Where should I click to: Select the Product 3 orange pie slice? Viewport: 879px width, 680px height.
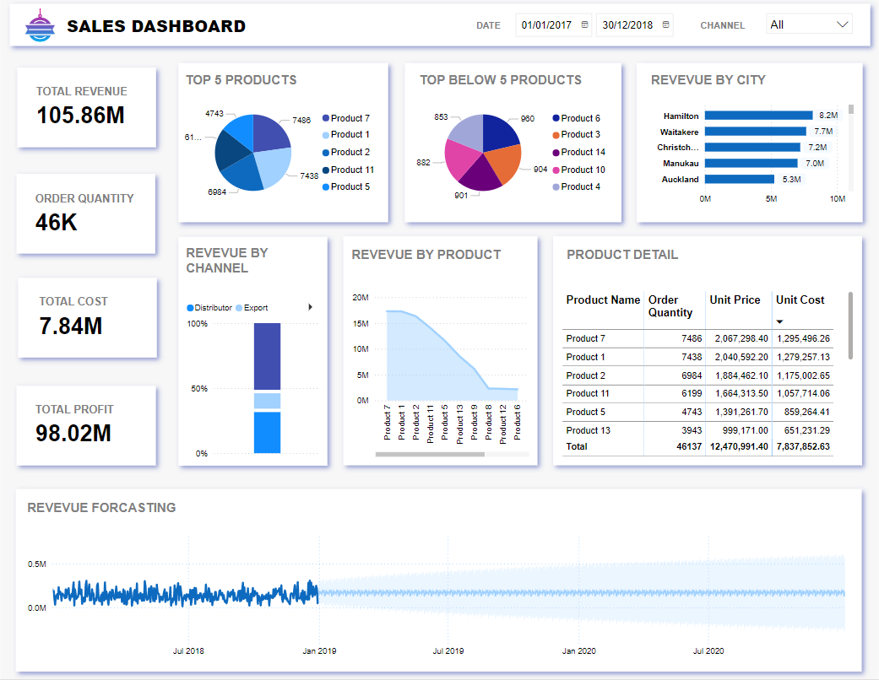(x=503, y=165)
